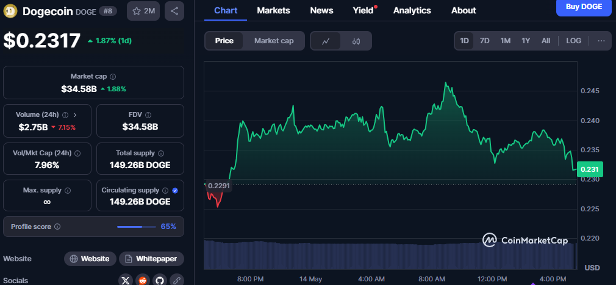Viewport: 616px width, 285px height.
Task: Open the Whitepaper link
Action: click(x=151, y=259)
